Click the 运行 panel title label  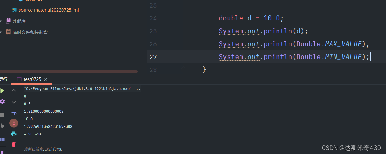tap(4, 79)
